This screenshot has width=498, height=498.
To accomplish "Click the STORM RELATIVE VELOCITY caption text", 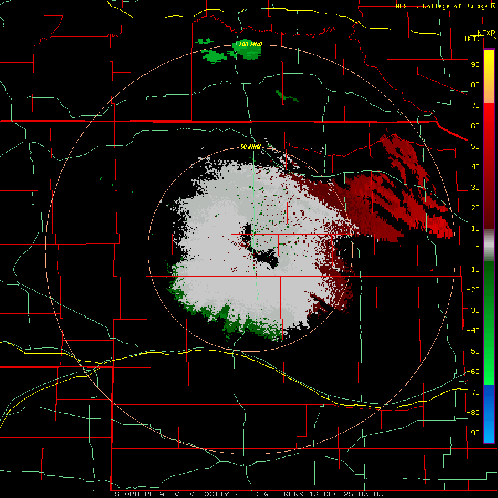I will point(172,494).
